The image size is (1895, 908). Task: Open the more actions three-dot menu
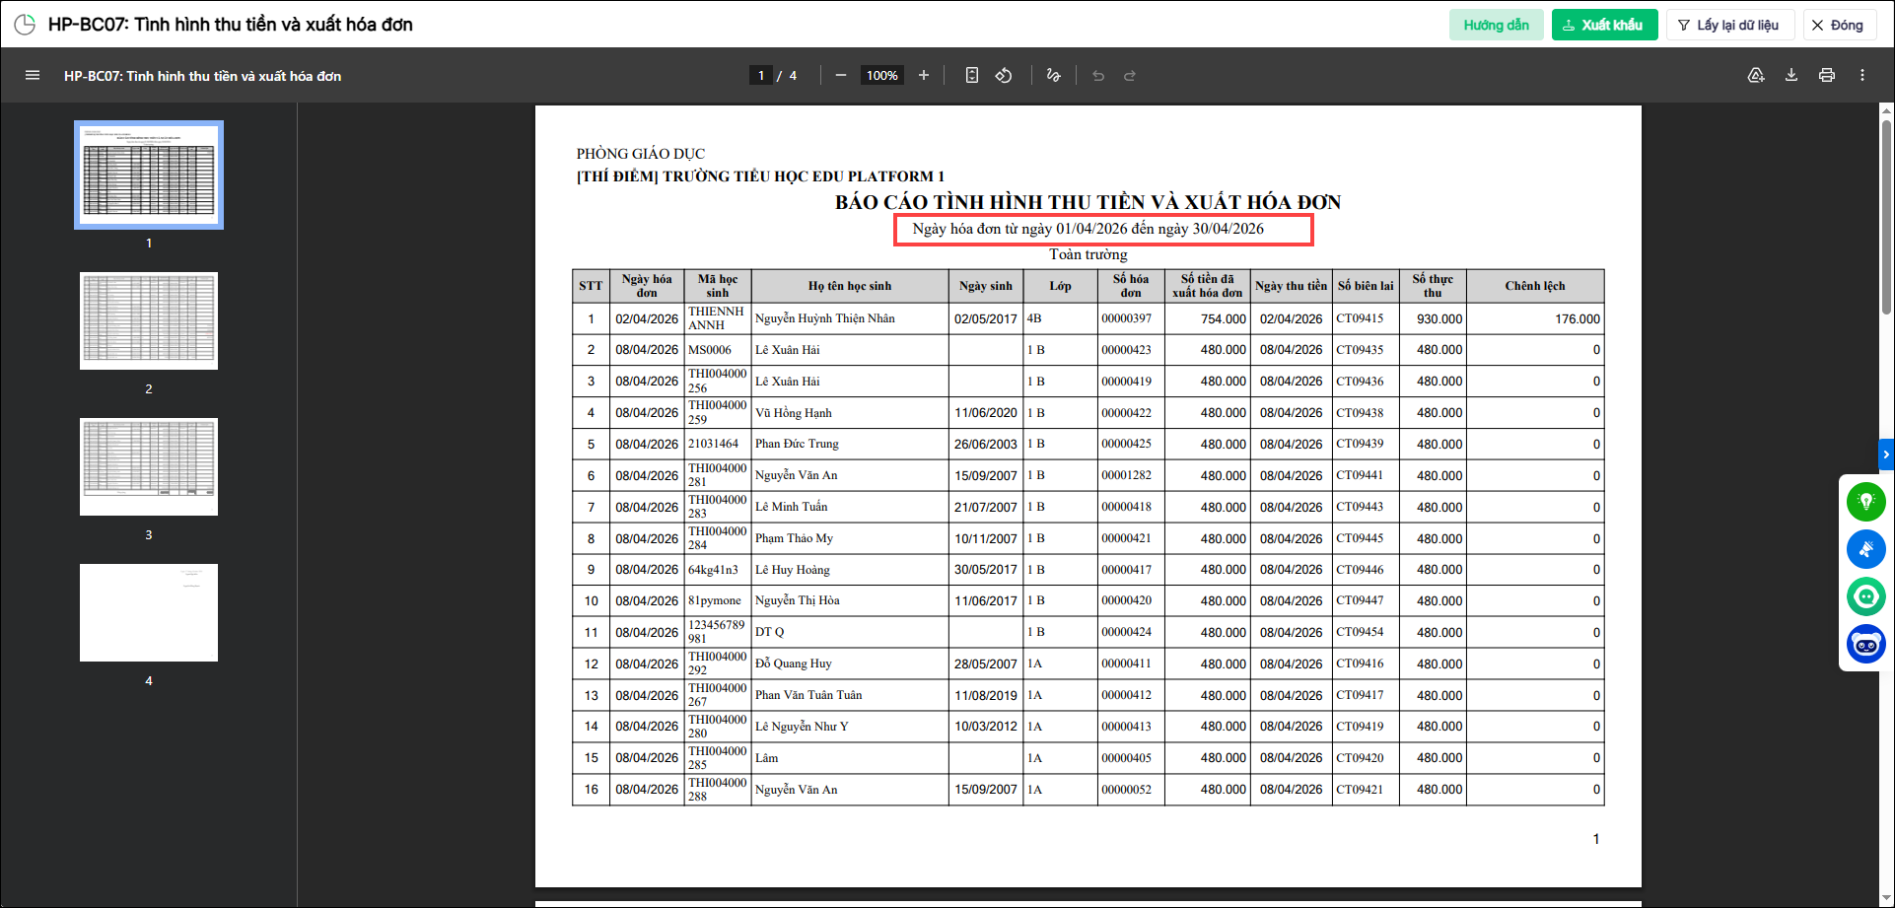[1862, 76]
